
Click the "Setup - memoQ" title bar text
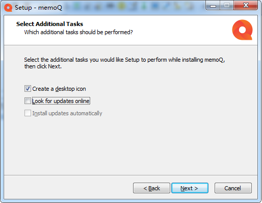click(x=38, y=8)
